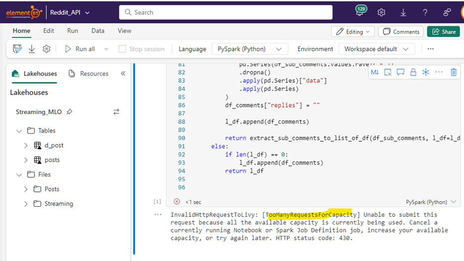Click into the Search box
464x261 pixels.
coord(225,12)
